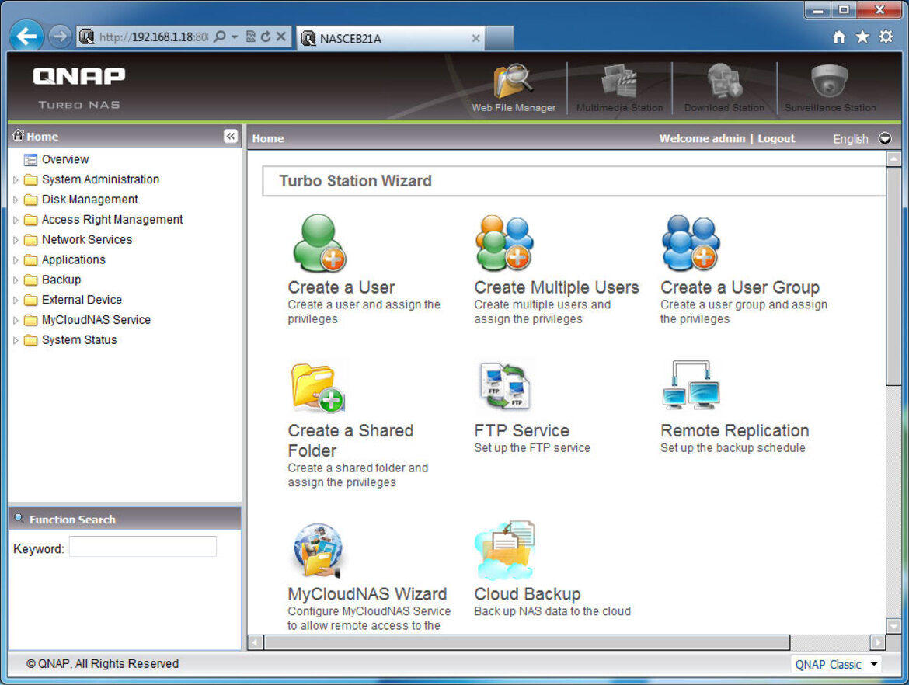Close the NASCEB21A tab
The height and width of the screenshot is (685, 909).
click(475, 38)
